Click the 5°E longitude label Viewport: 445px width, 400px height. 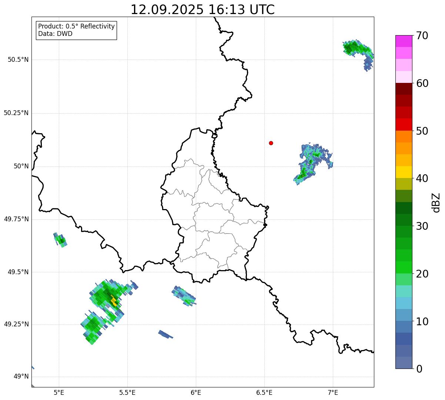tap(59, 392)
